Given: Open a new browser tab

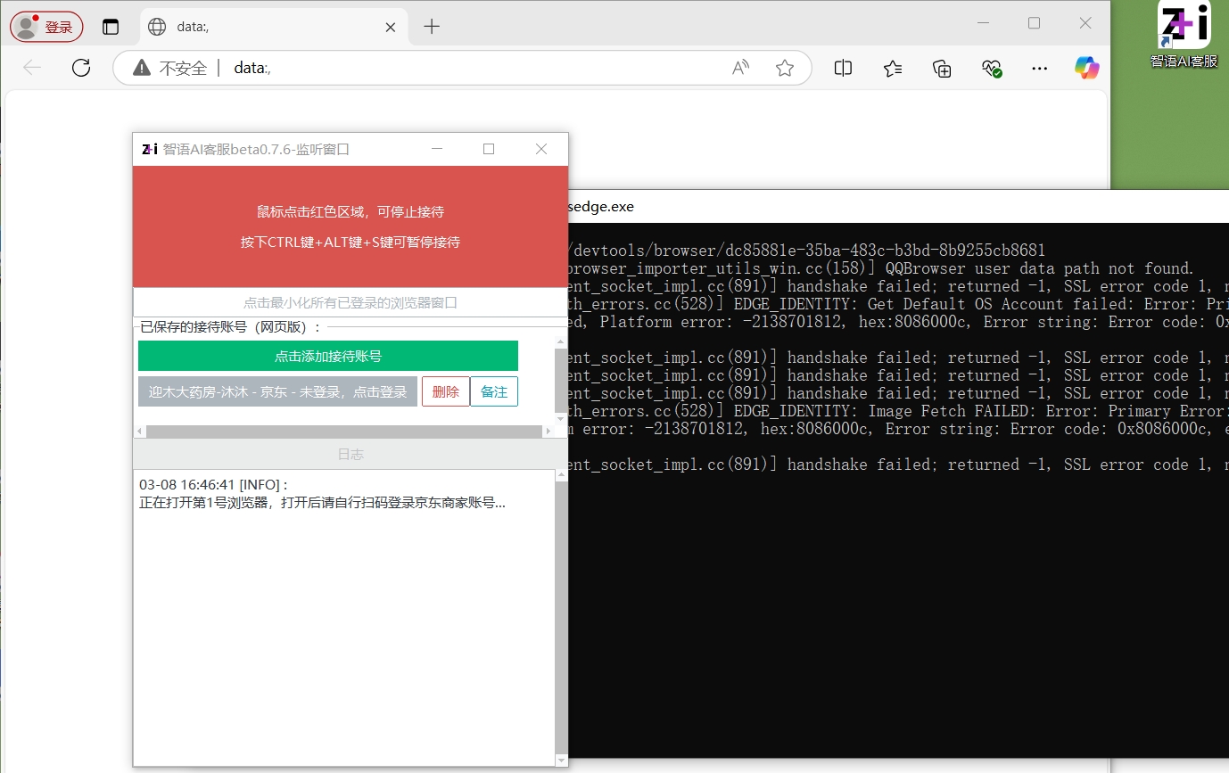Looking at the screenshot, I should [x=432, y=27].
